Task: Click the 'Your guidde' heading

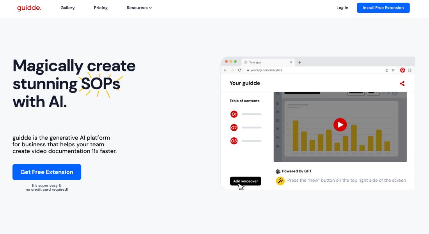Action: 245,83
